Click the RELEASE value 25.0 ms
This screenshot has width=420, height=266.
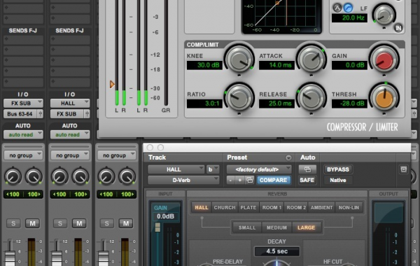(276, 104)
